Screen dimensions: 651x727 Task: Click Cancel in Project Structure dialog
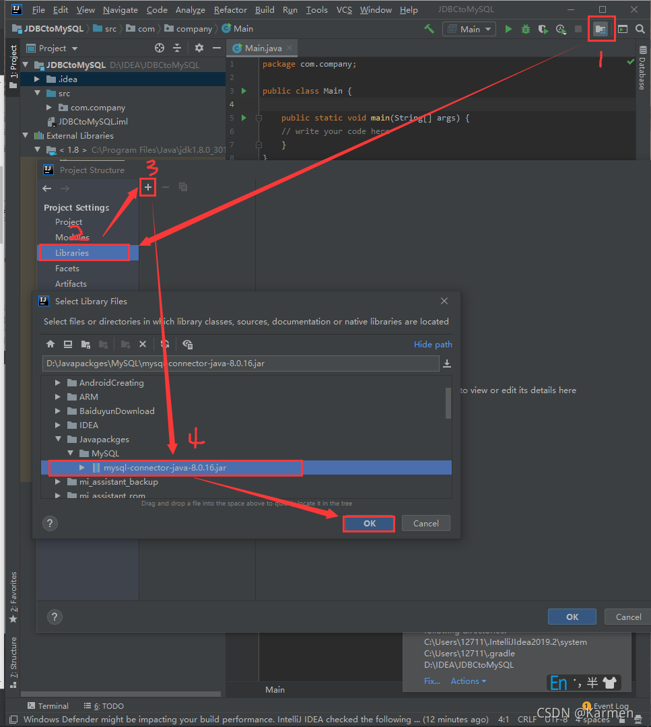click(628, 617)
